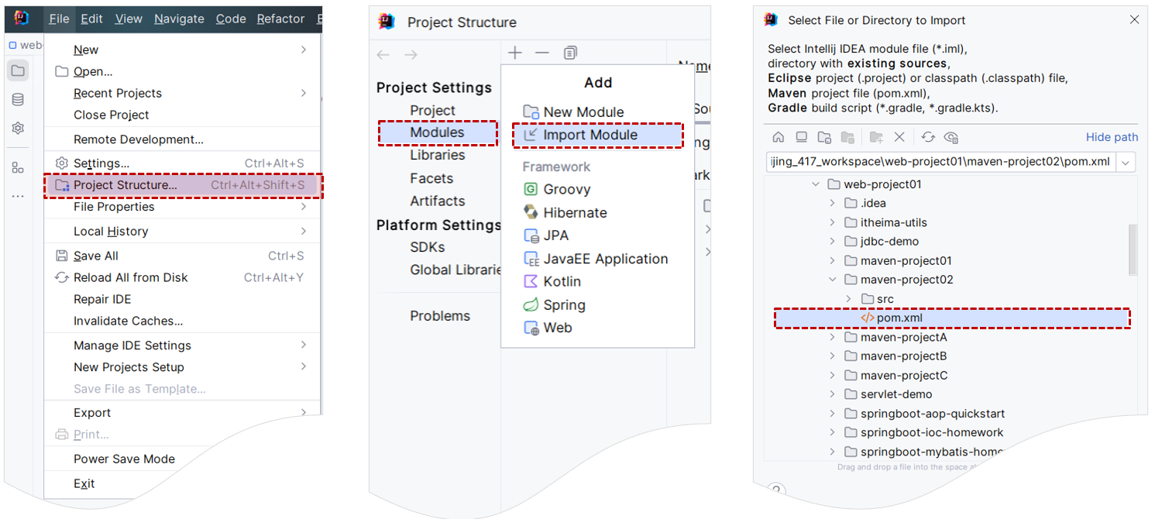Open the Project tool window folder icon
1155x519 pixels.
pyautogui.click(x=17, y=70)
